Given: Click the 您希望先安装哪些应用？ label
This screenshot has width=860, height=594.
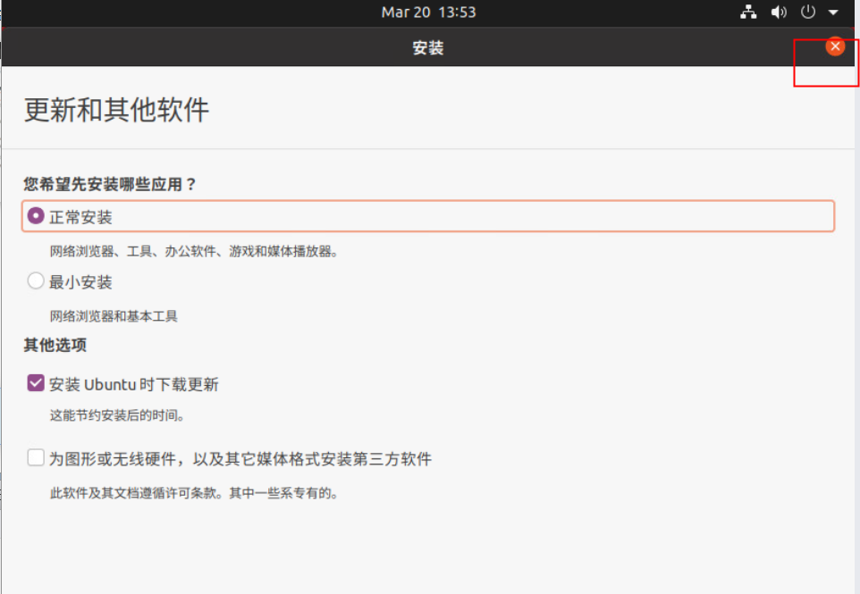Looking at the screenshot, I should 110,184.
